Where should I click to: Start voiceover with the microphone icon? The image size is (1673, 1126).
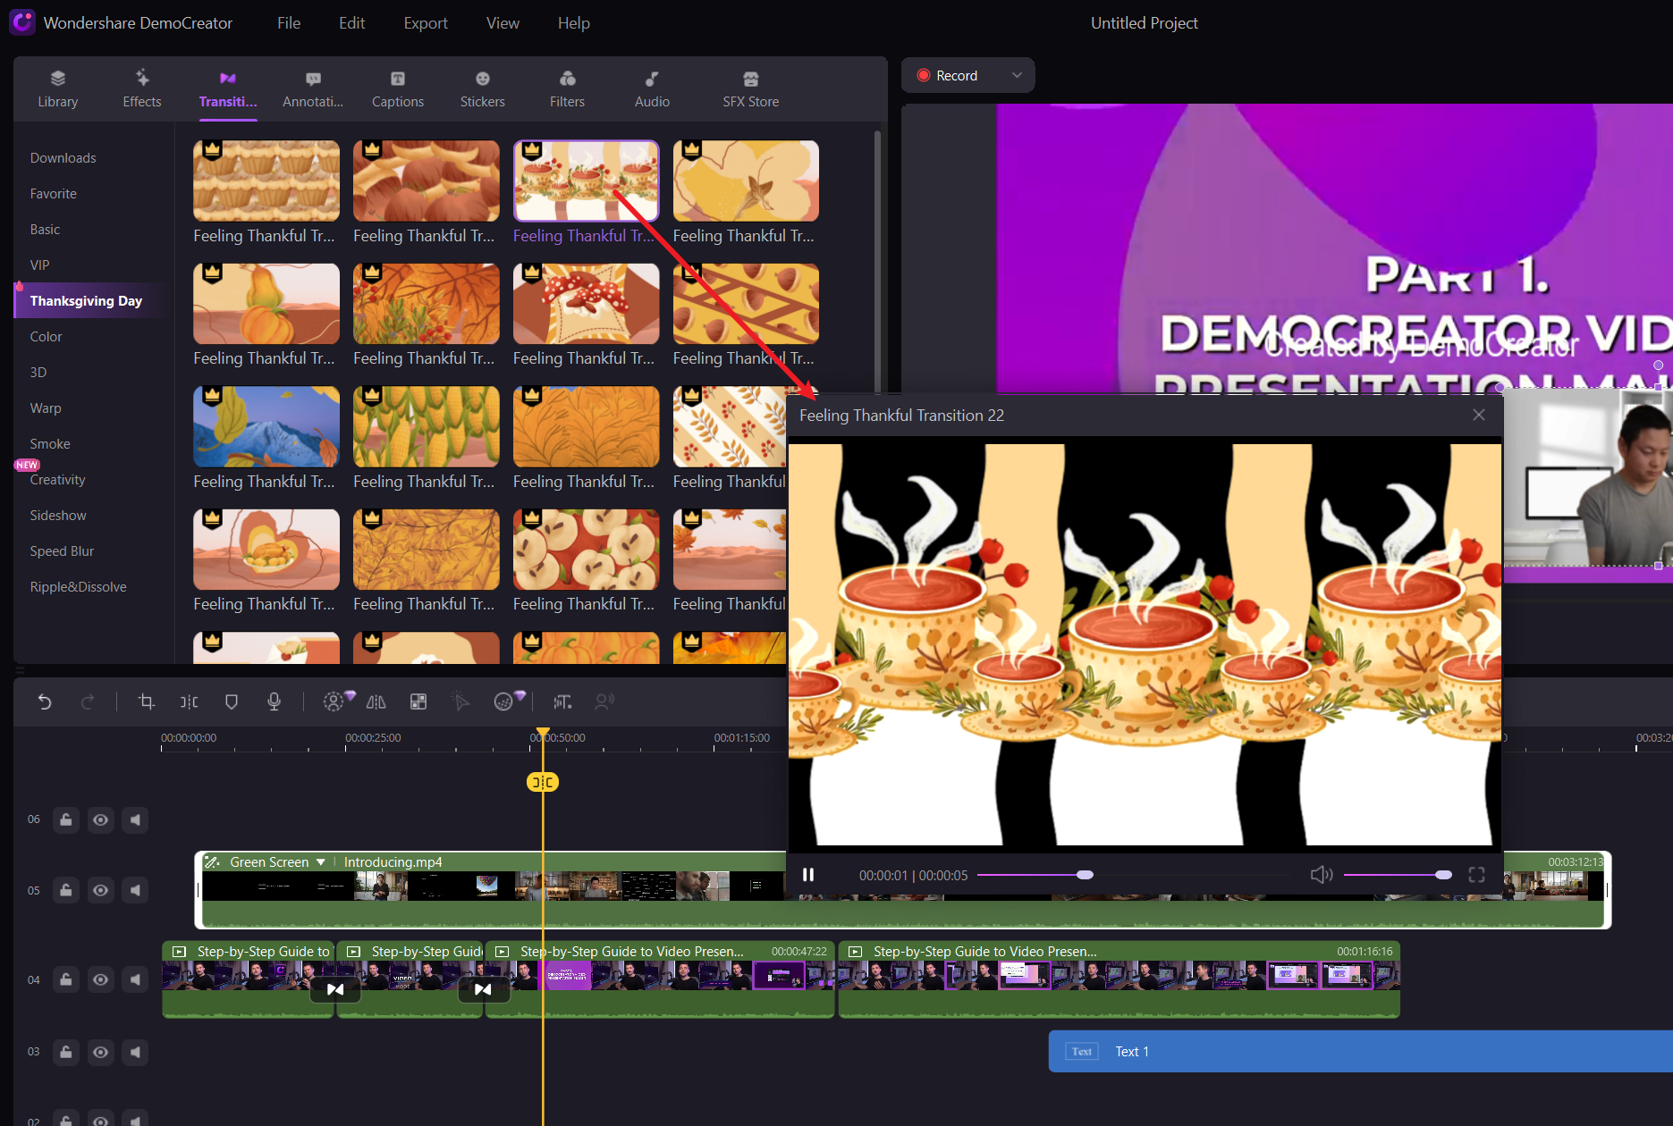point(275,702)
